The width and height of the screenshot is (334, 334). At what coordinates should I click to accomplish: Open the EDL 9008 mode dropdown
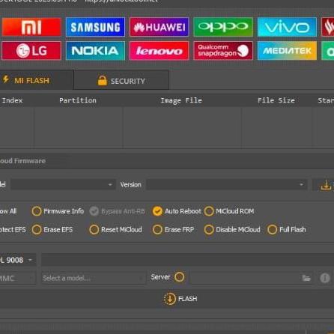(x=17, y=260)
